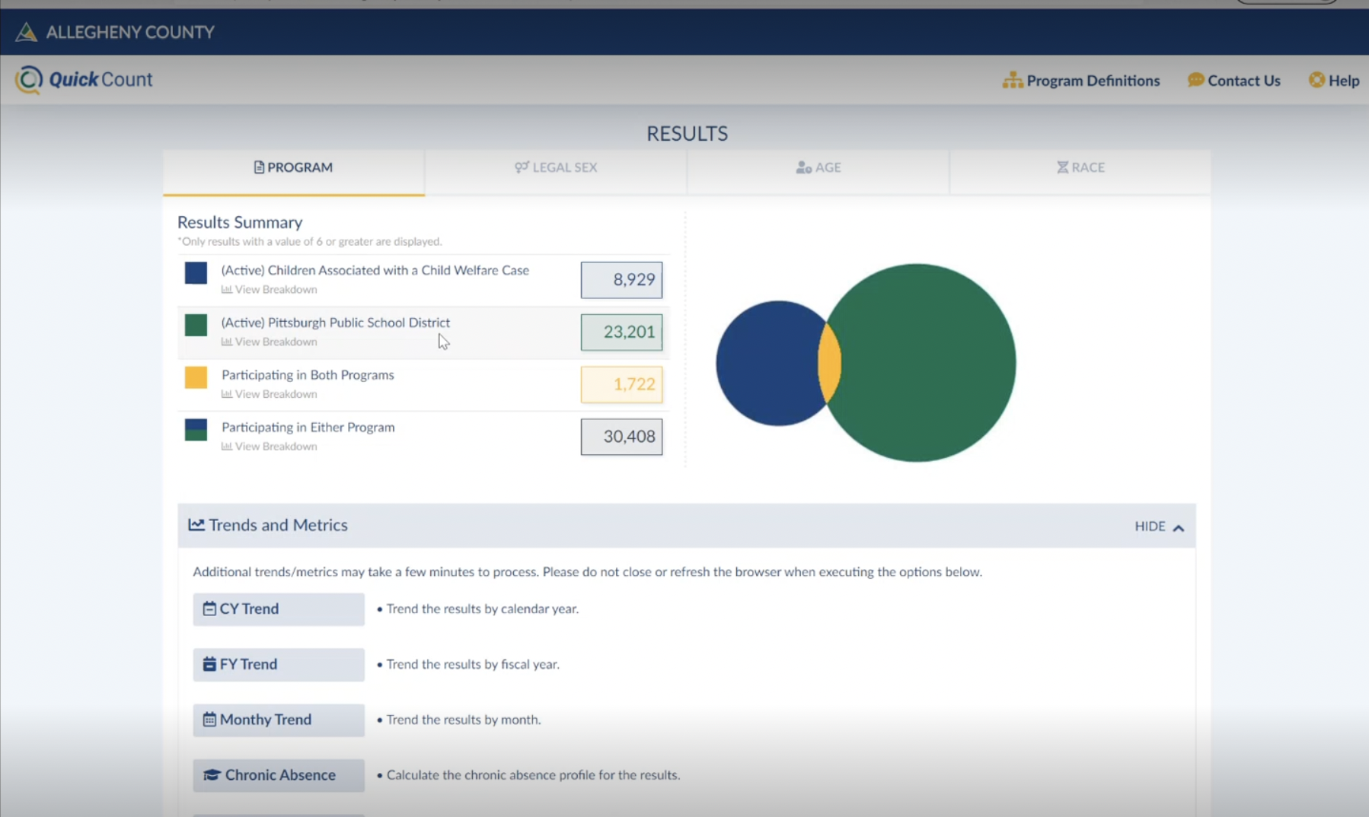1369x817 pixels.
Task: Click 'Trend the results by fiscal year.' text
Action: coord(473,664)
